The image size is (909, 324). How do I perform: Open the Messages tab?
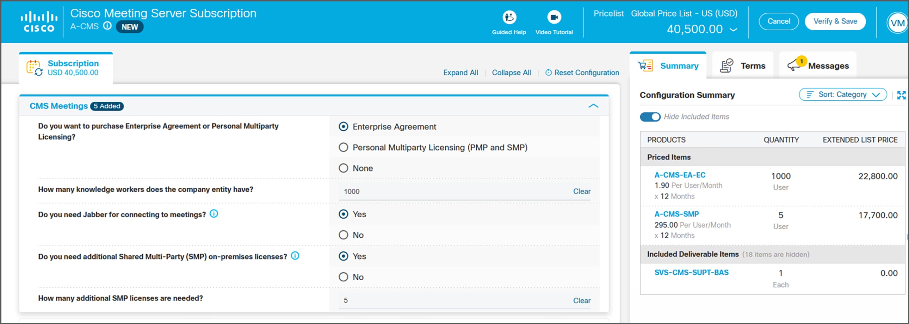[818, 66]
